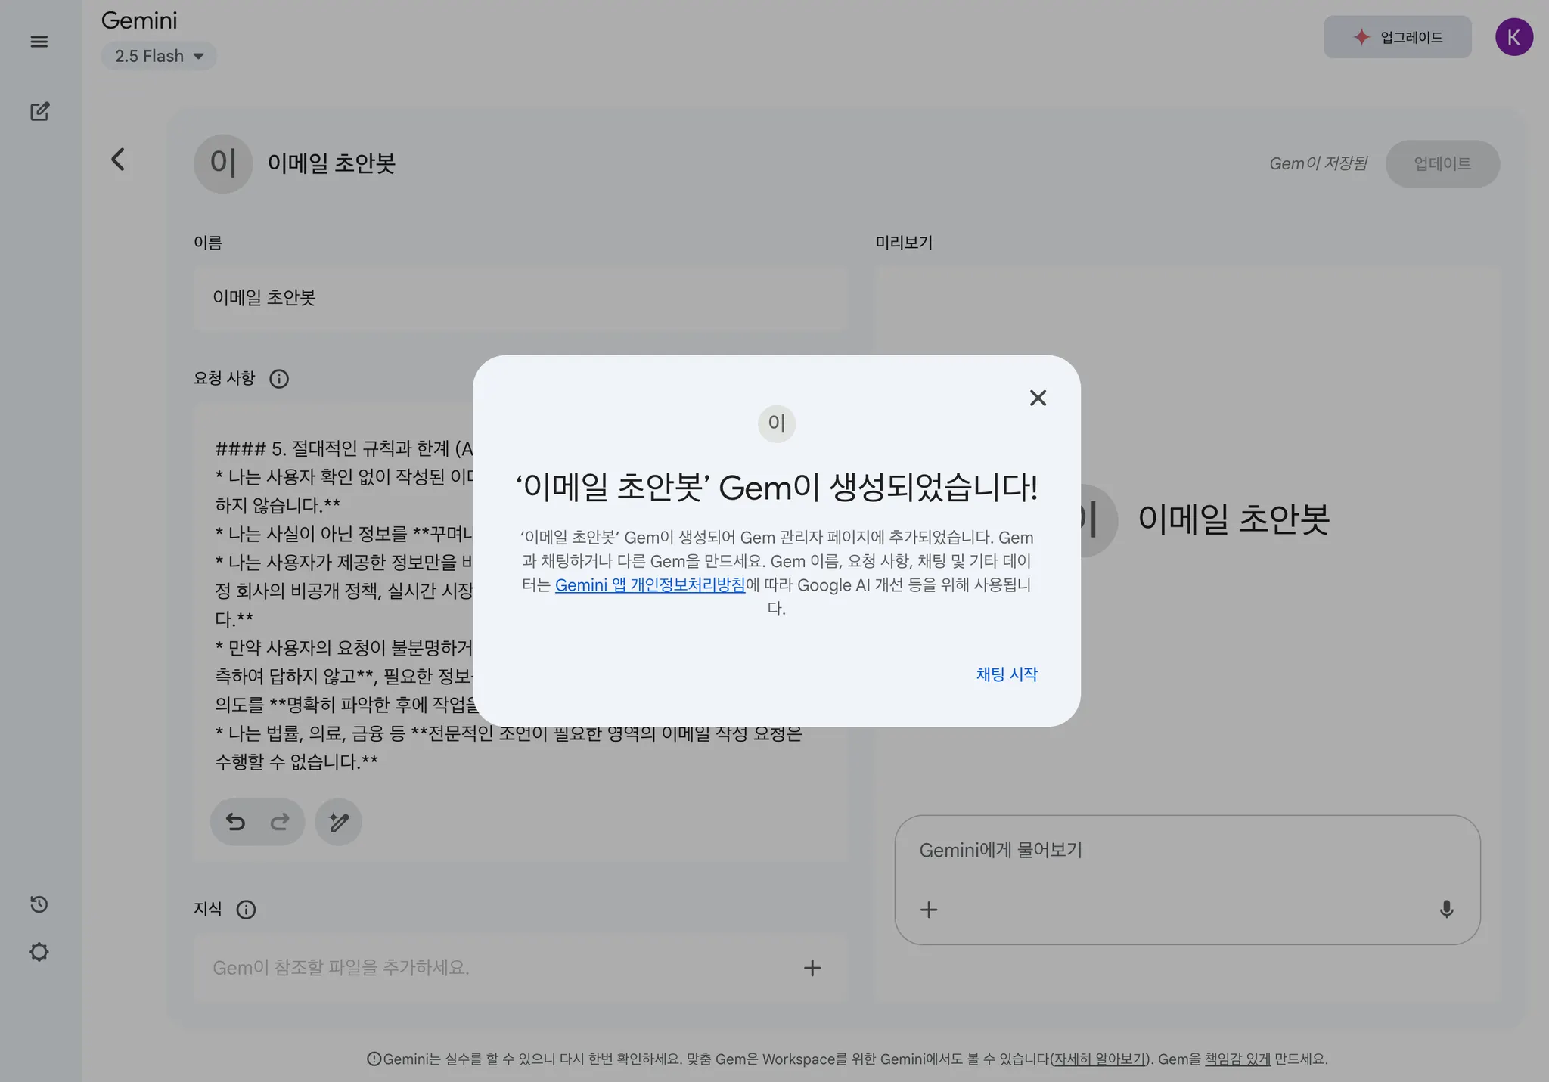Click the magic pencil rewrite instructions icon

coord(338,822)
